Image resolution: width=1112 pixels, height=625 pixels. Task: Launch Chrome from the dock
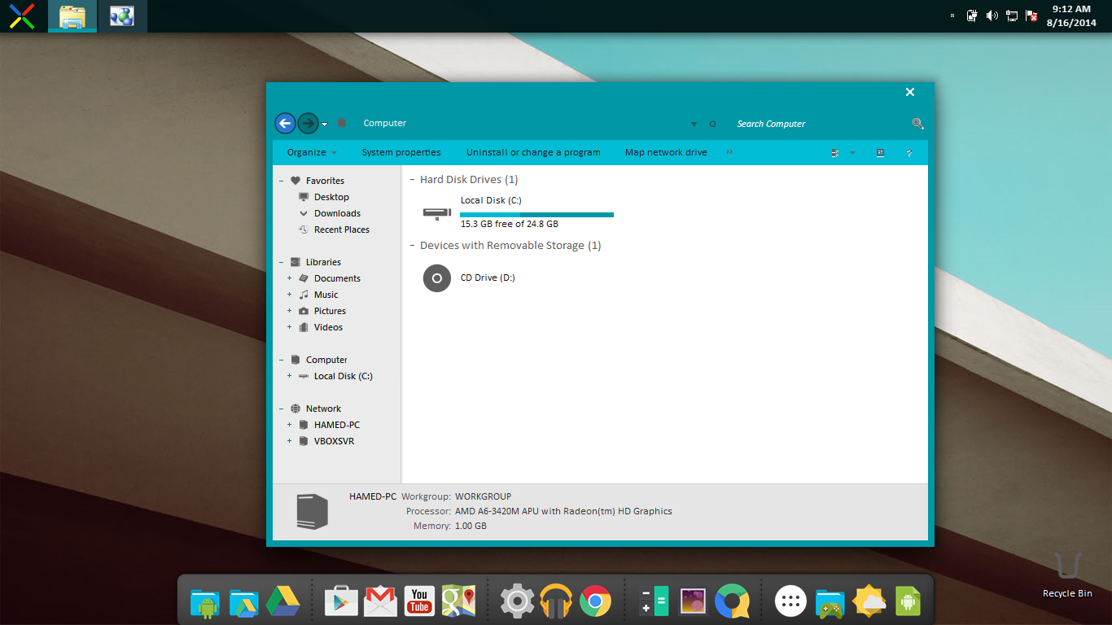(x=595, y=602)
